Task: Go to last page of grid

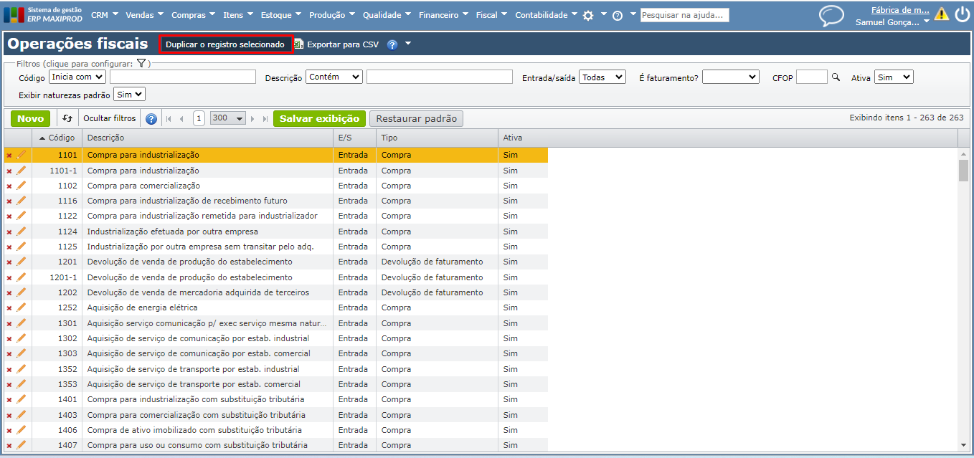Action: [265, 119]
